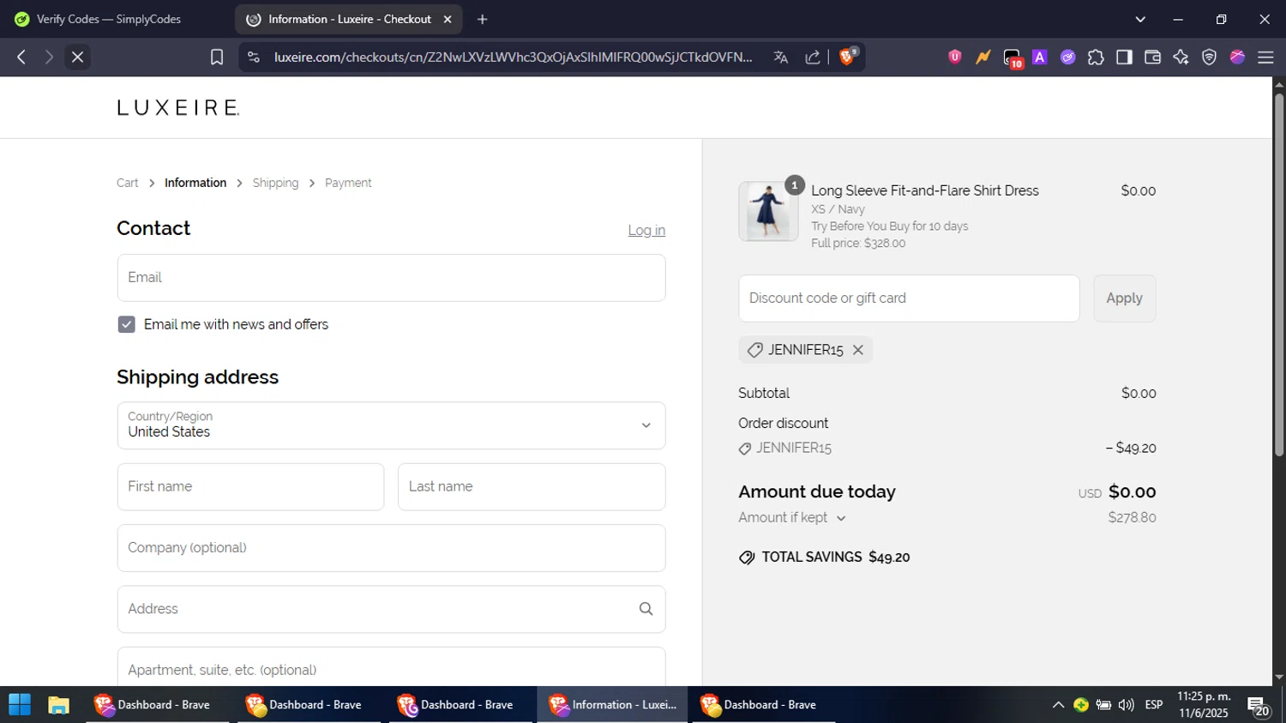Open a new tab

coord(483,19)
